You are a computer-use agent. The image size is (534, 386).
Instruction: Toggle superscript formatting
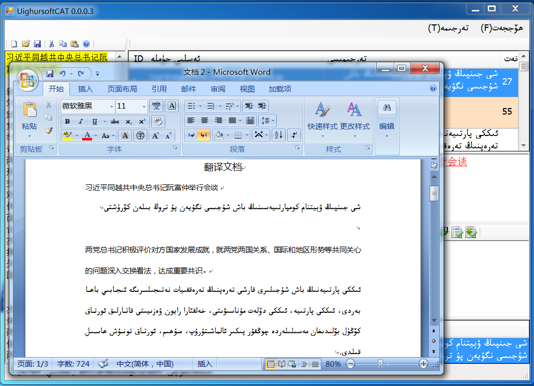click(142, 122)
